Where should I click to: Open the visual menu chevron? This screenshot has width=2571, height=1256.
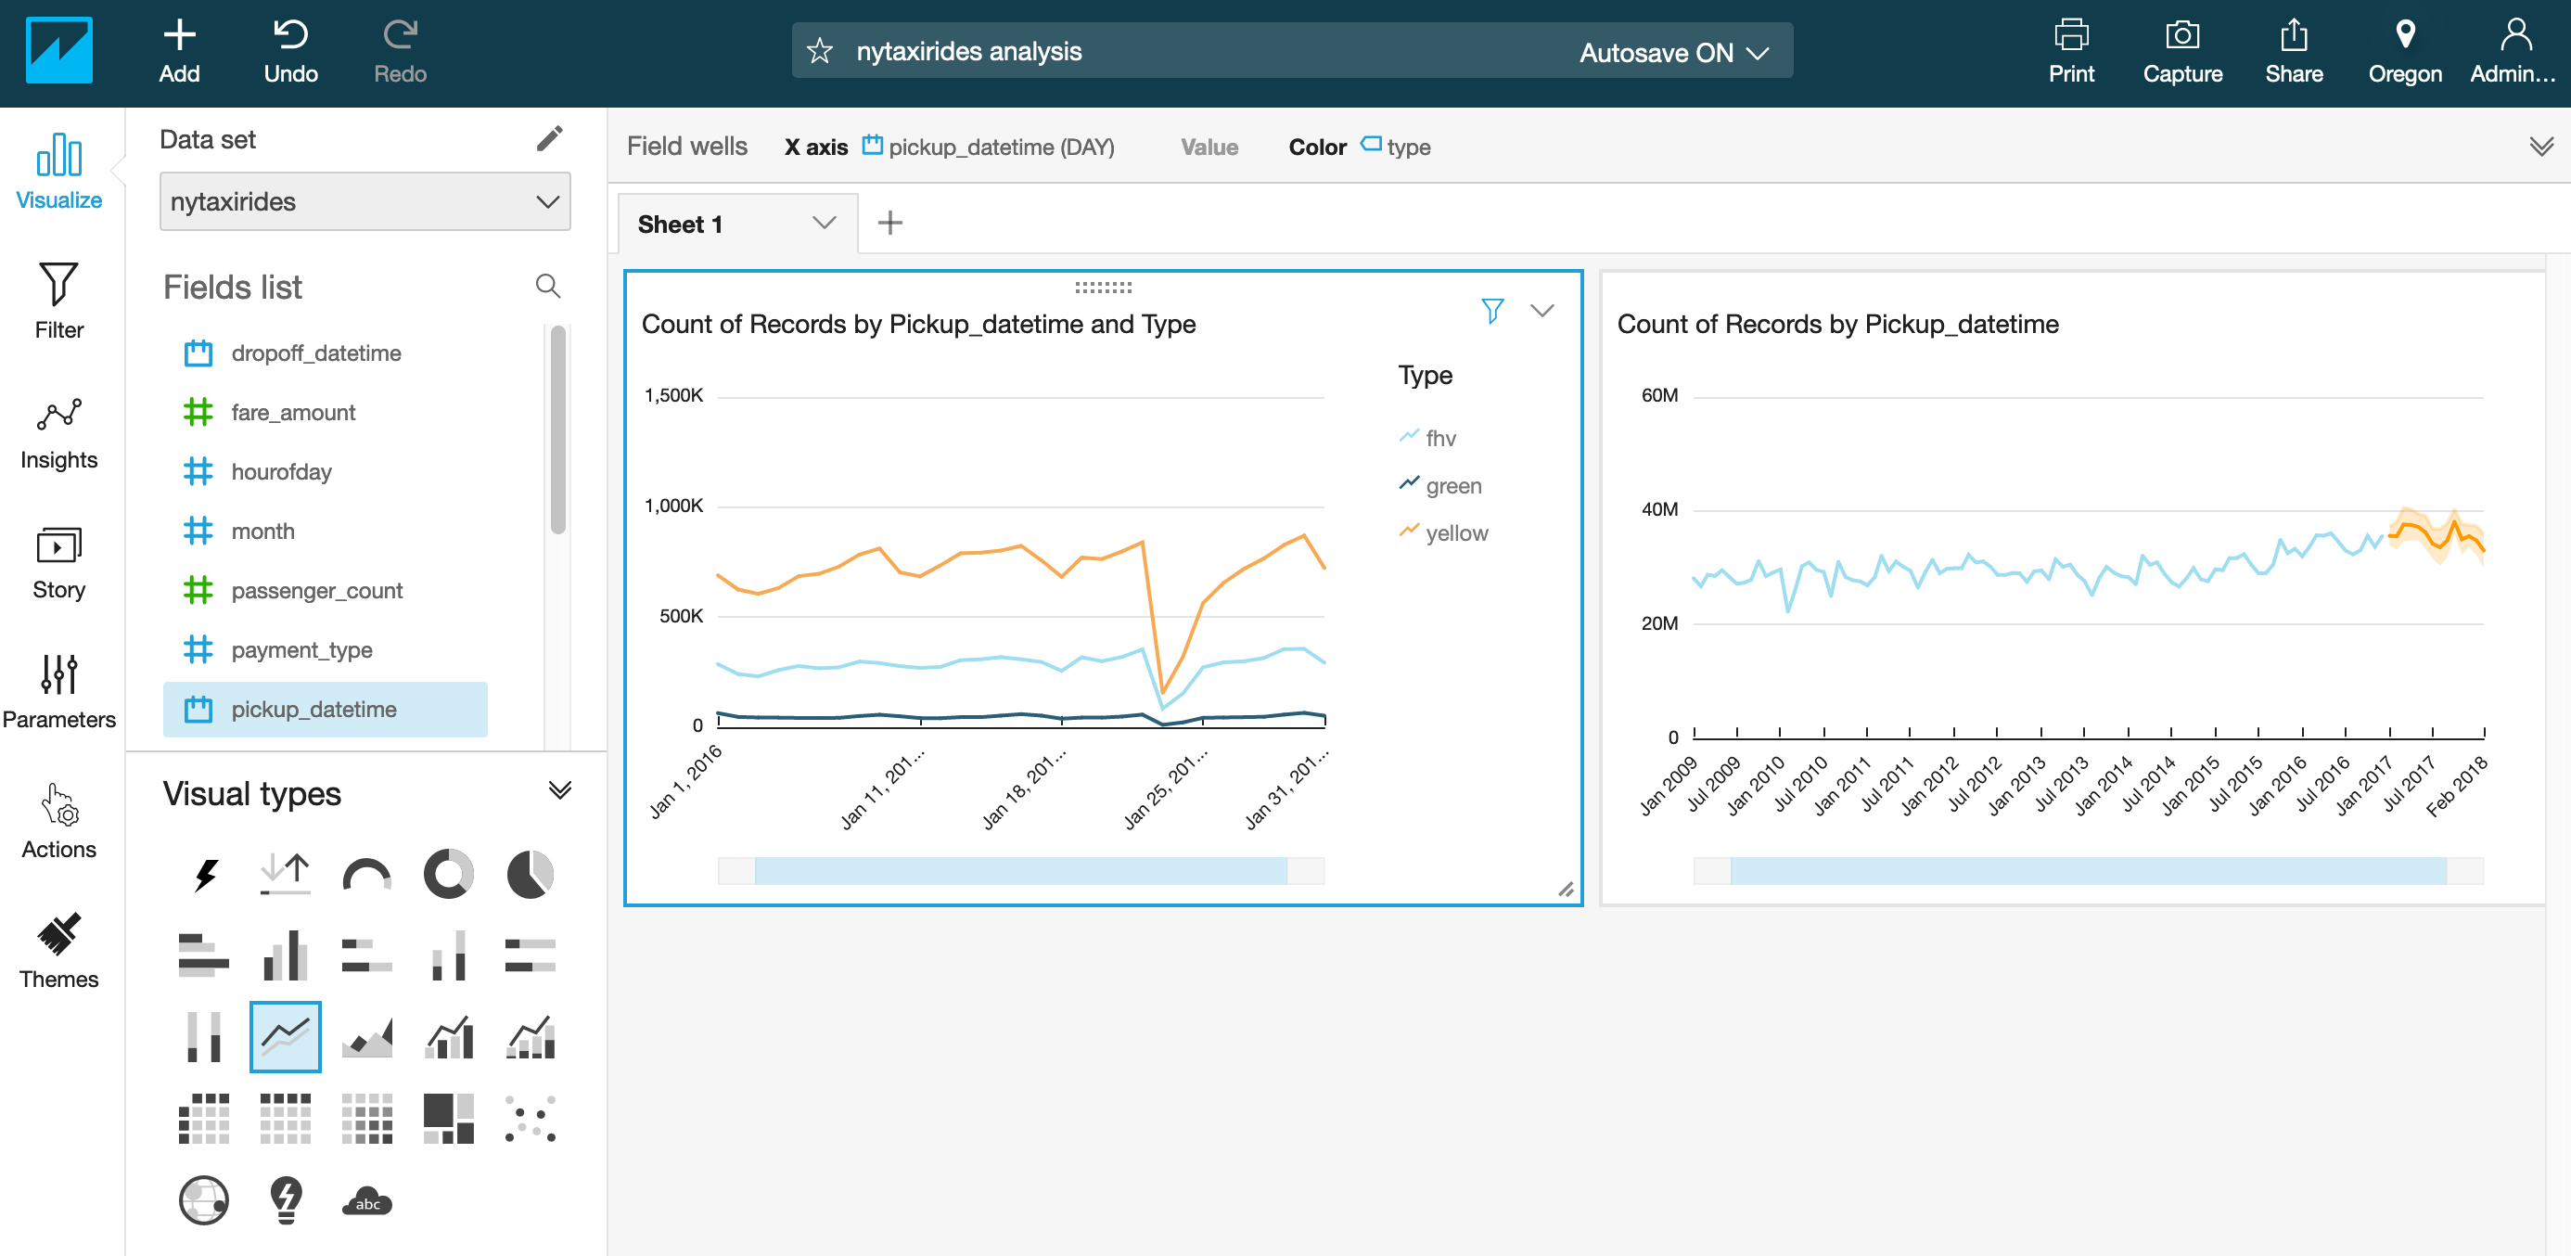1542,311
